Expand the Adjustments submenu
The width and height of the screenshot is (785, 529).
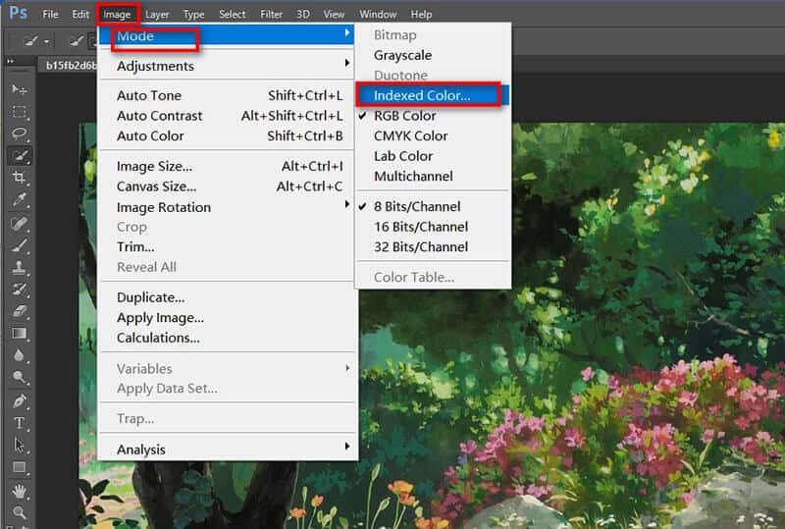click(x=155, y=66)
